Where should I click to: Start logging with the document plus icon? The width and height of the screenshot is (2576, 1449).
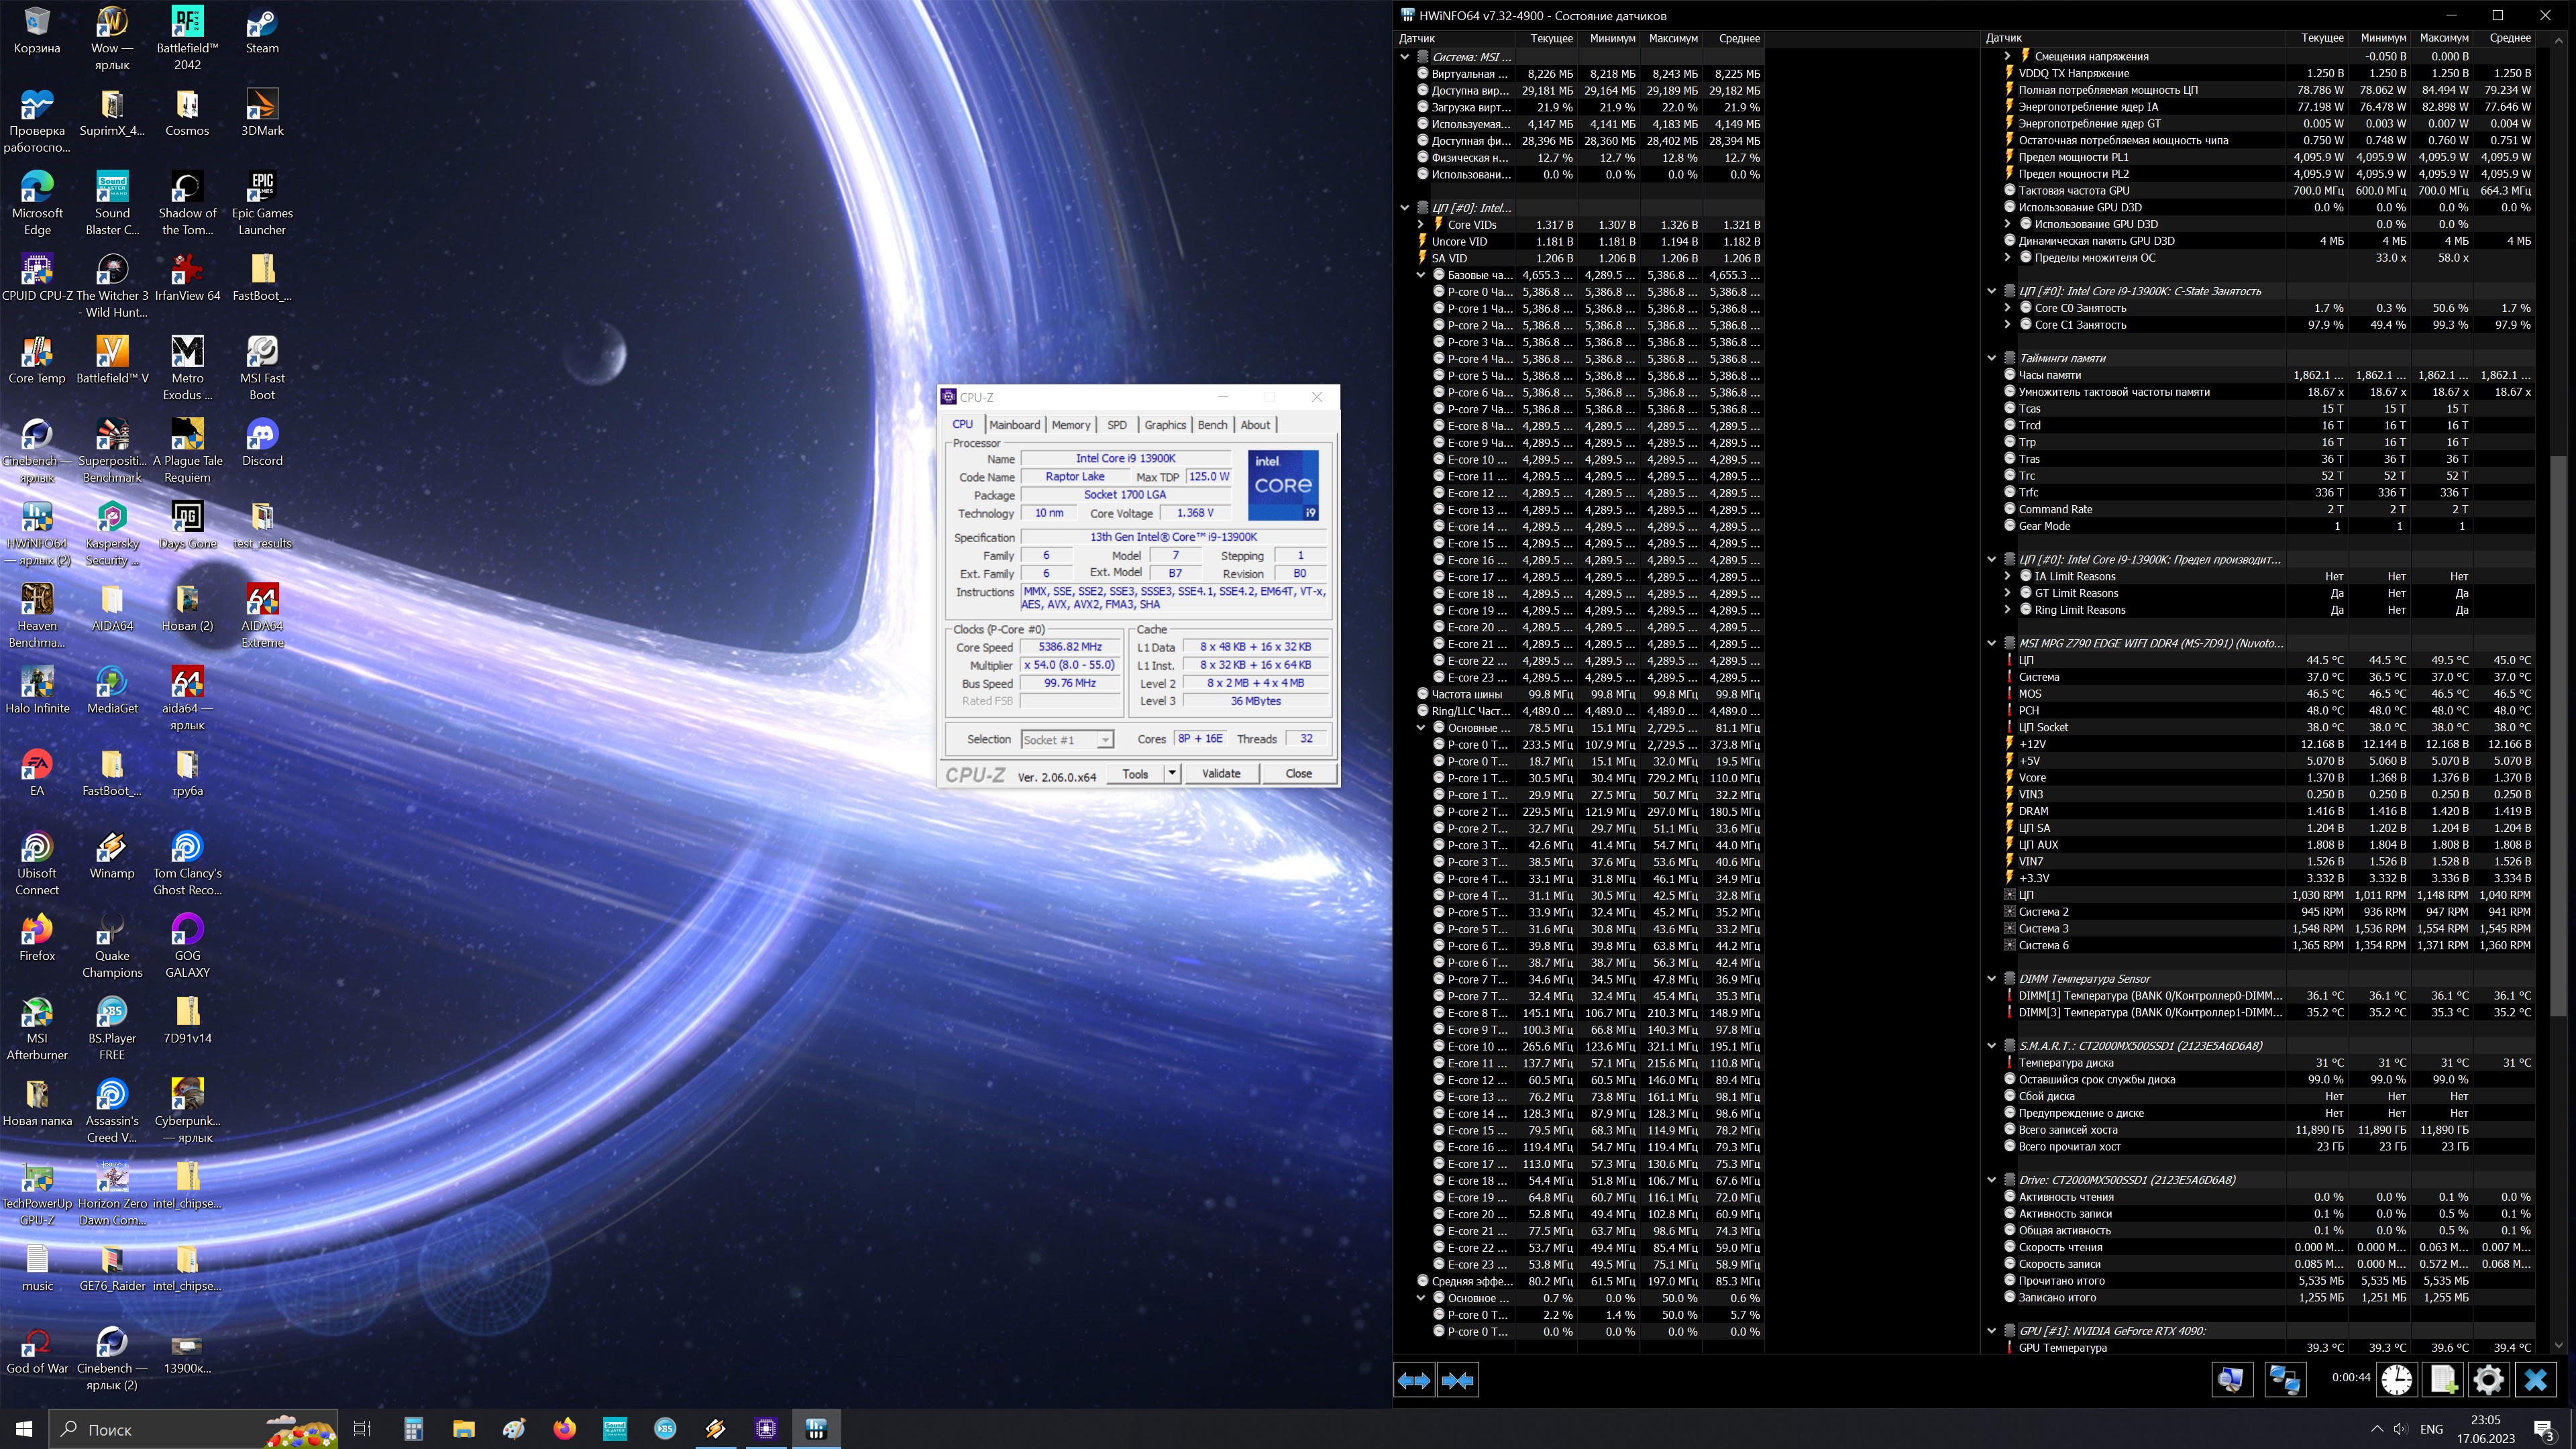click(2442, 1380)
